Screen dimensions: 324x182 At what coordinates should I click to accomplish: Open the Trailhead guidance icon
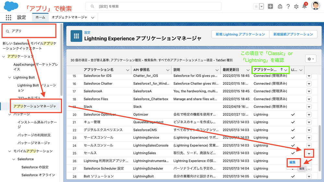tap(280, 6)
